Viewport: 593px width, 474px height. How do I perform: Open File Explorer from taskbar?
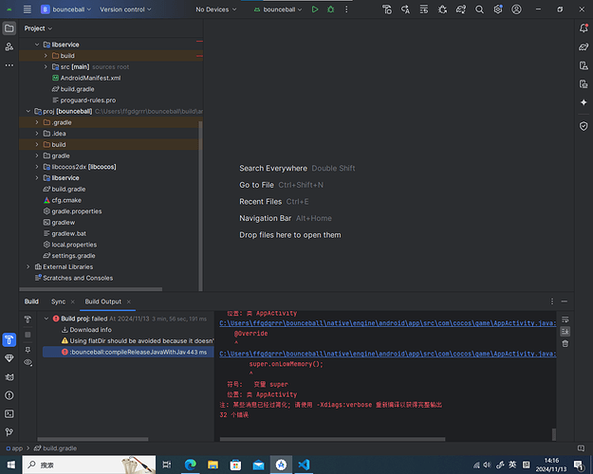[213, 465]
